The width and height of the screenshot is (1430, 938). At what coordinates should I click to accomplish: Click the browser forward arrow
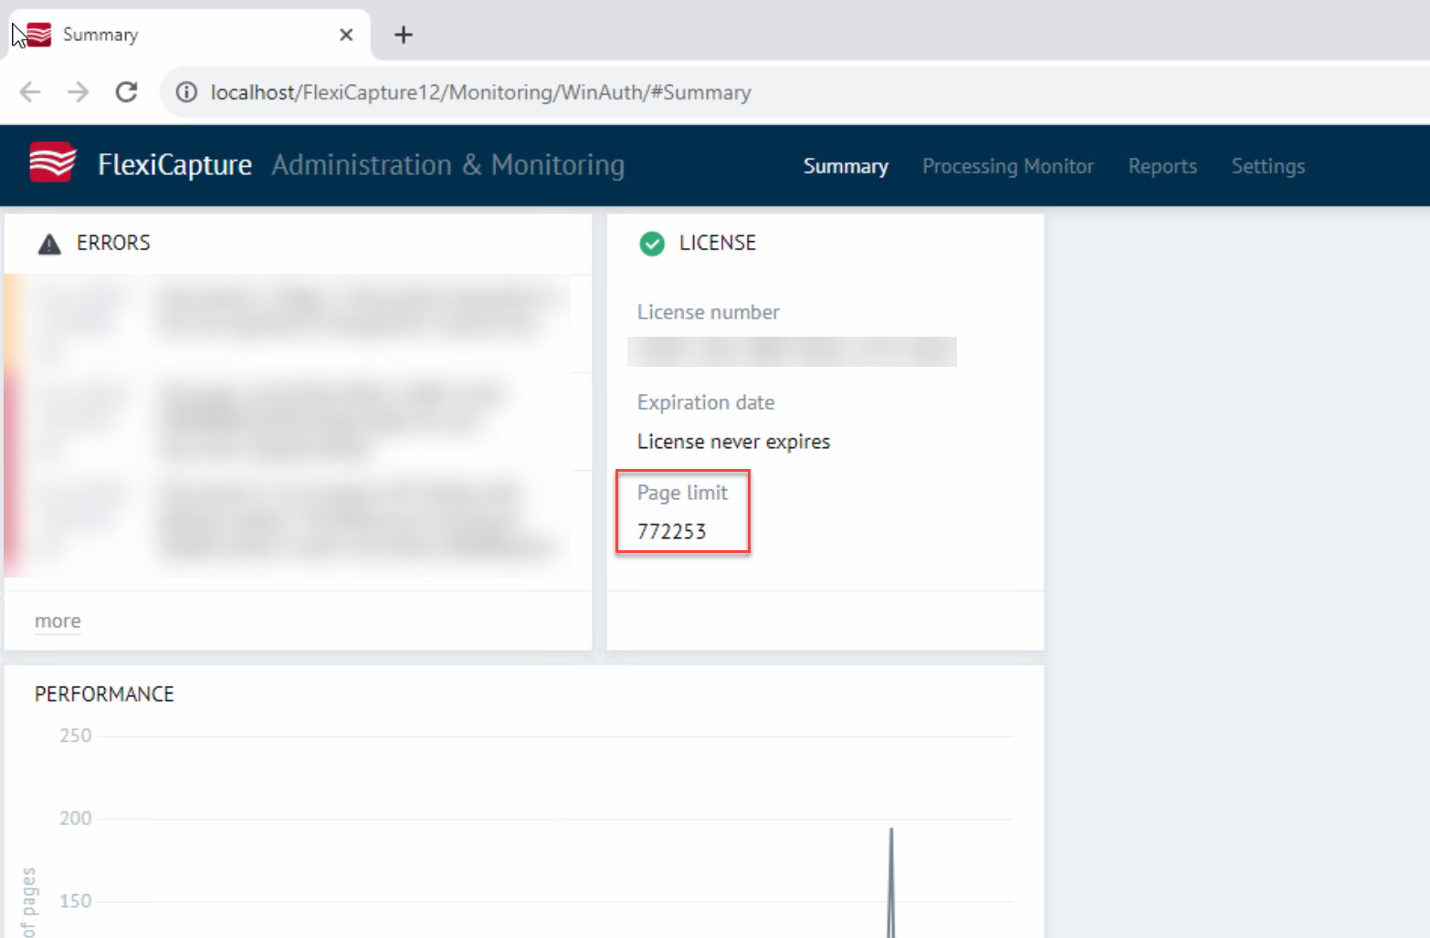coord(79,92)
